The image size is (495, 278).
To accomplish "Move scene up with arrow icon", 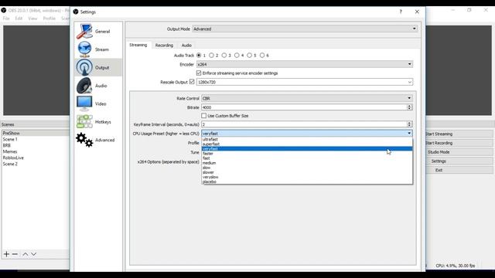I will [x=26, y=254].
